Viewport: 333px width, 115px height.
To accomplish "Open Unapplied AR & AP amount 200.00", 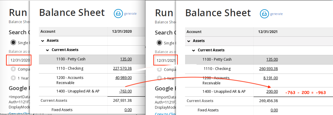I will 272,92.
